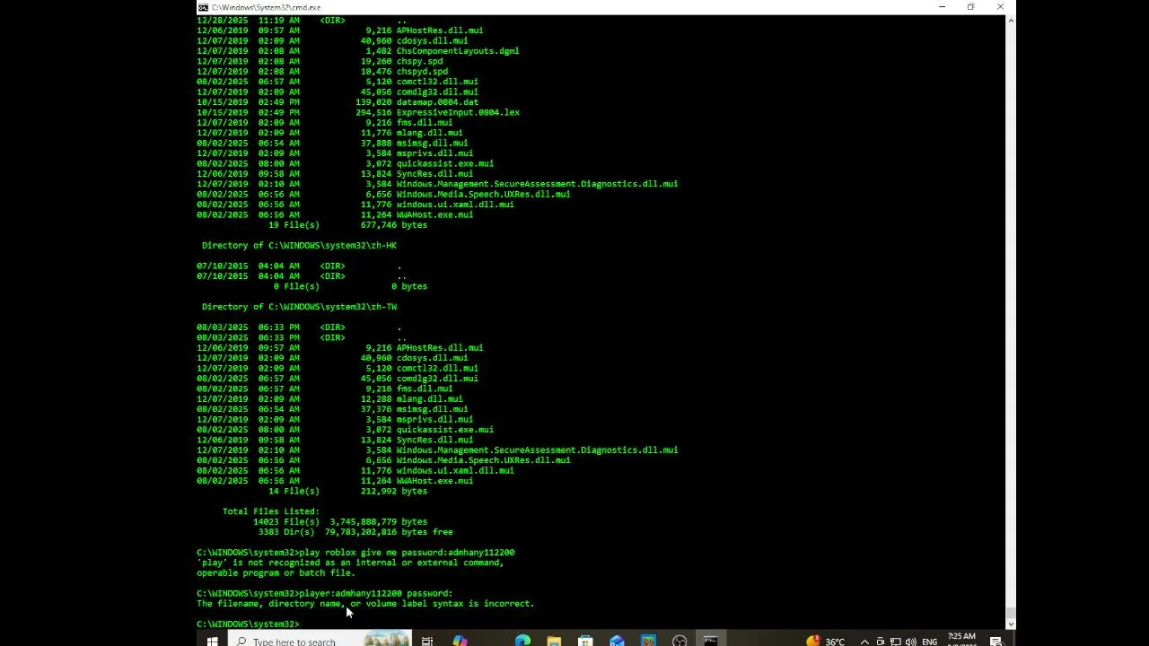Launch Copilot from the taskbar
The height and width of the screenshot is (646, 1149).
[x=460, y=641]
